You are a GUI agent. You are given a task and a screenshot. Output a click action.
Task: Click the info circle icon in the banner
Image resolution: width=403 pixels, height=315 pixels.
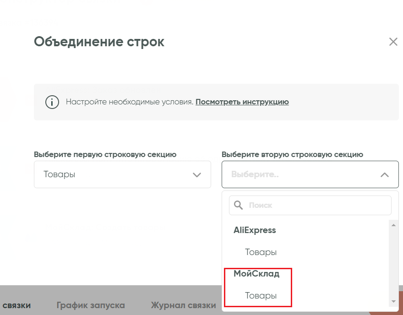pos(52,102)
